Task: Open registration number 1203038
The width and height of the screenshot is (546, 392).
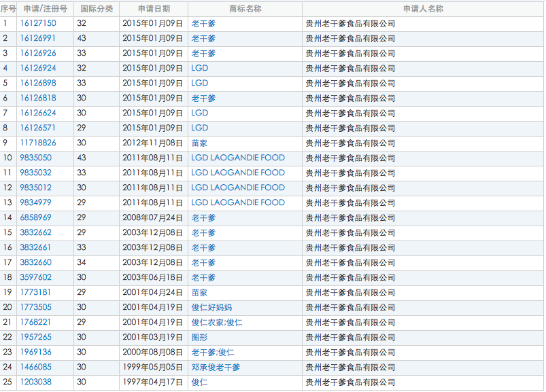Action: click(36, 382)
